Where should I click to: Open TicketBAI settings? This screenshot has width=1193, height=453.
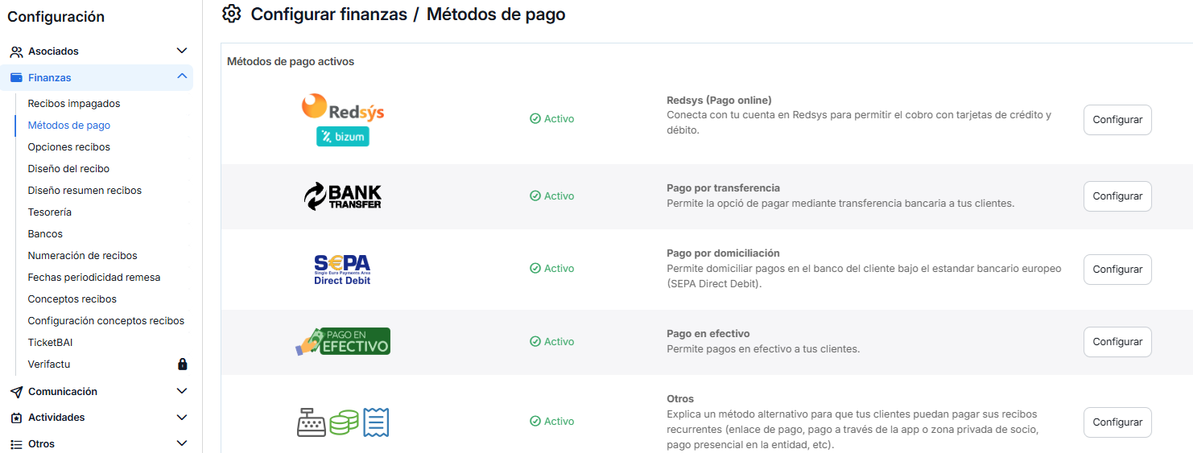coord(50,343)
